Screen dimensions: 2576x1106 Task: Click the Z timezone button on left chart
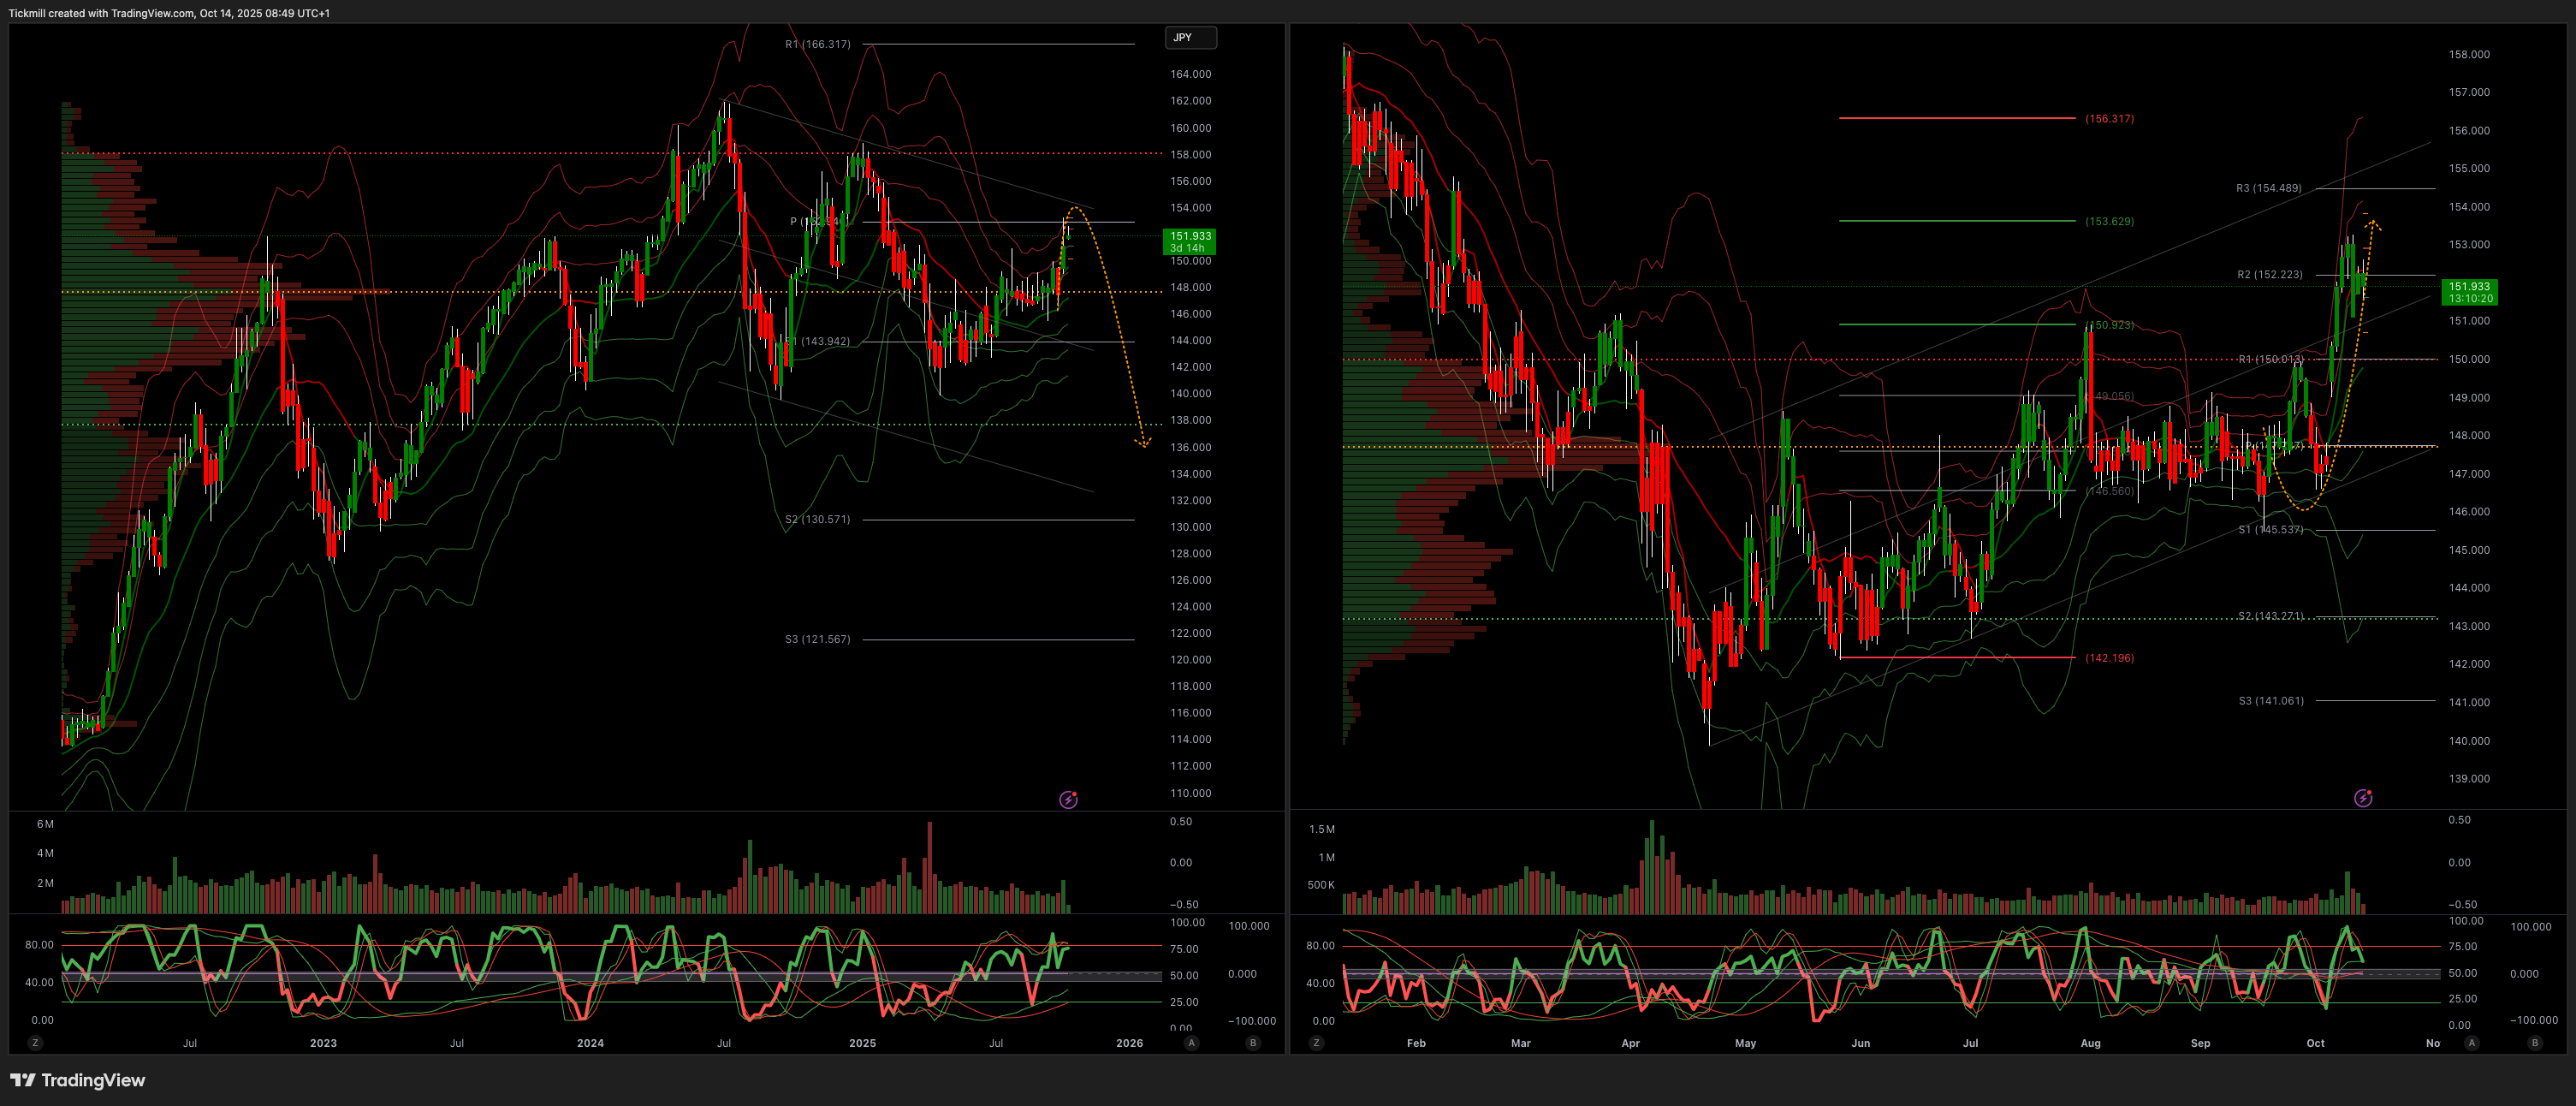tap(35, 1043)
